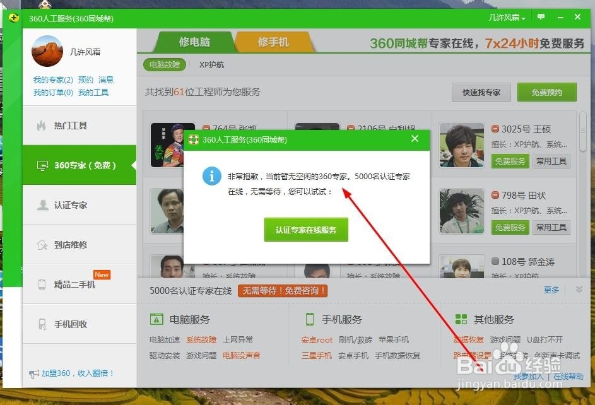The height and width of the screenshot is (405, 595).
Task: Click the 更多 link
Action: pos(551,290)
